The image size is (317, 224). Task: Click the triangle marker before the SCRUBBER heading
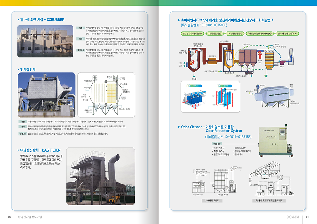click(x=18, y=20)
